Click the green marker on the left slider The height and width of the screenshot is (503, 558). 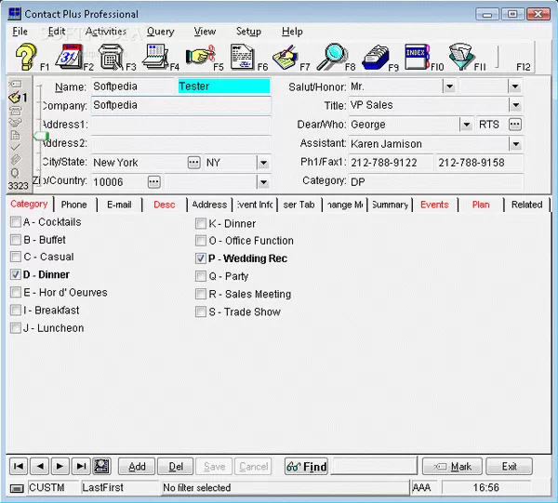coord(41,136)
